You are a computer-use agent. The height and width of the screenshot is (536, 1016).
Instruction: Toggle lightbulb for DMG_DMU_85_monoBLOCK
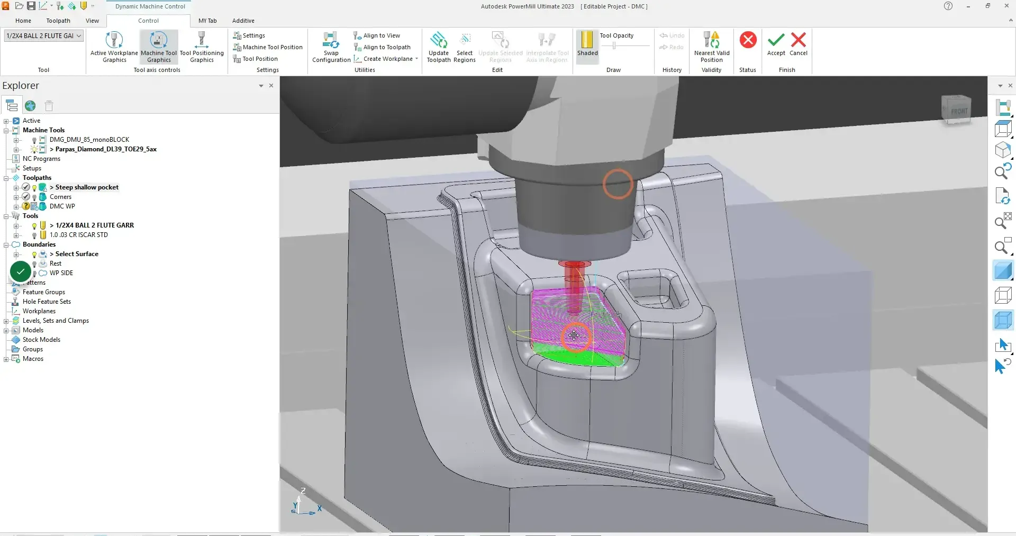click(34, 140)
